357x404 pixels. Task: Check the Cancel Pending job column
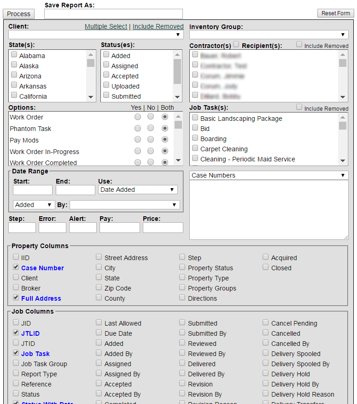(266, 322)
